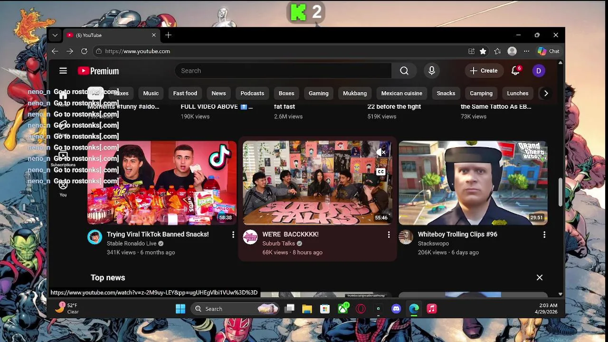The image size is (608, 342).
Task: Open more options for Trying Viral TikTok video
Action: pyautogui.click(x=233, y=235)
